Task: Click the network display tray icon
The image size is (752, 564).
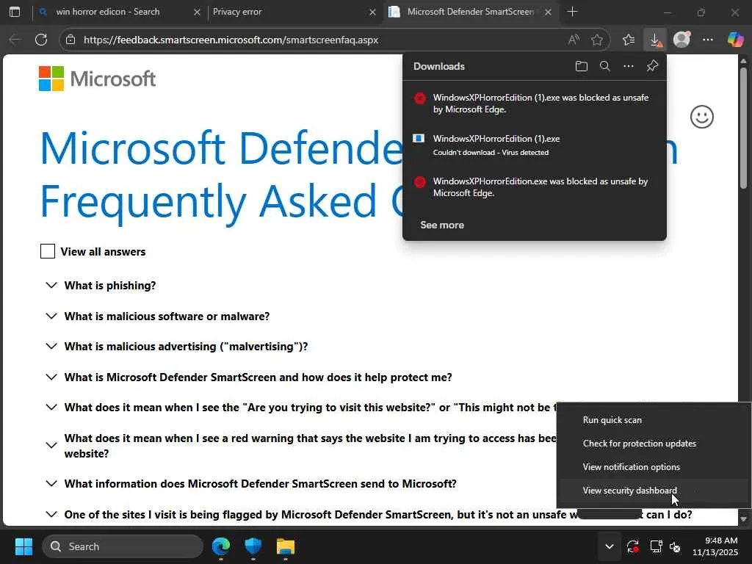Action: [656, 546]
